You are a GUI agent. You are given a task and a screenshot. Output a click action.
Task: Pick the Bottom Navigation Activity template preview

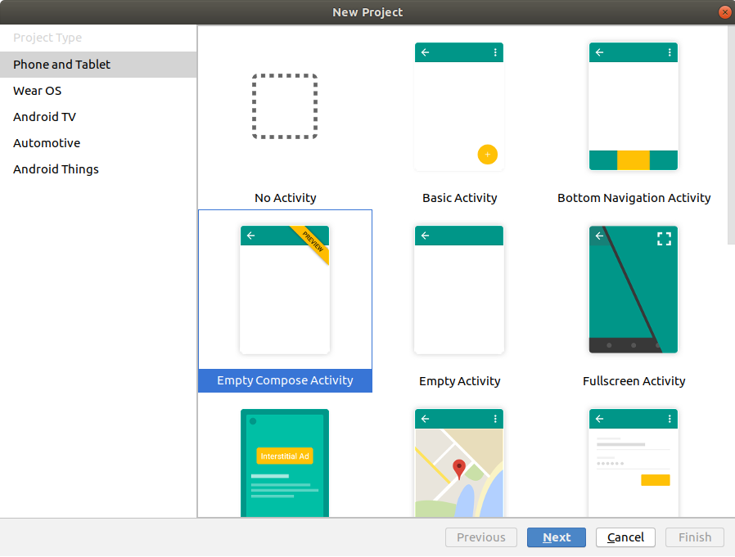click(x=634, y=106)
